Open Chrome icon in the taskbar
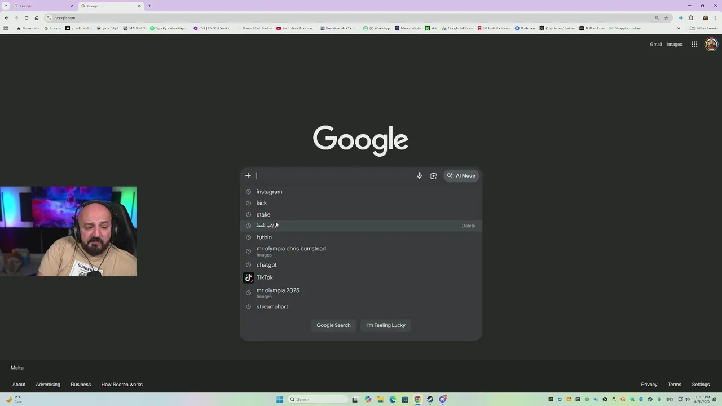This screenshot has width=722, height=406. coord(417,399)
